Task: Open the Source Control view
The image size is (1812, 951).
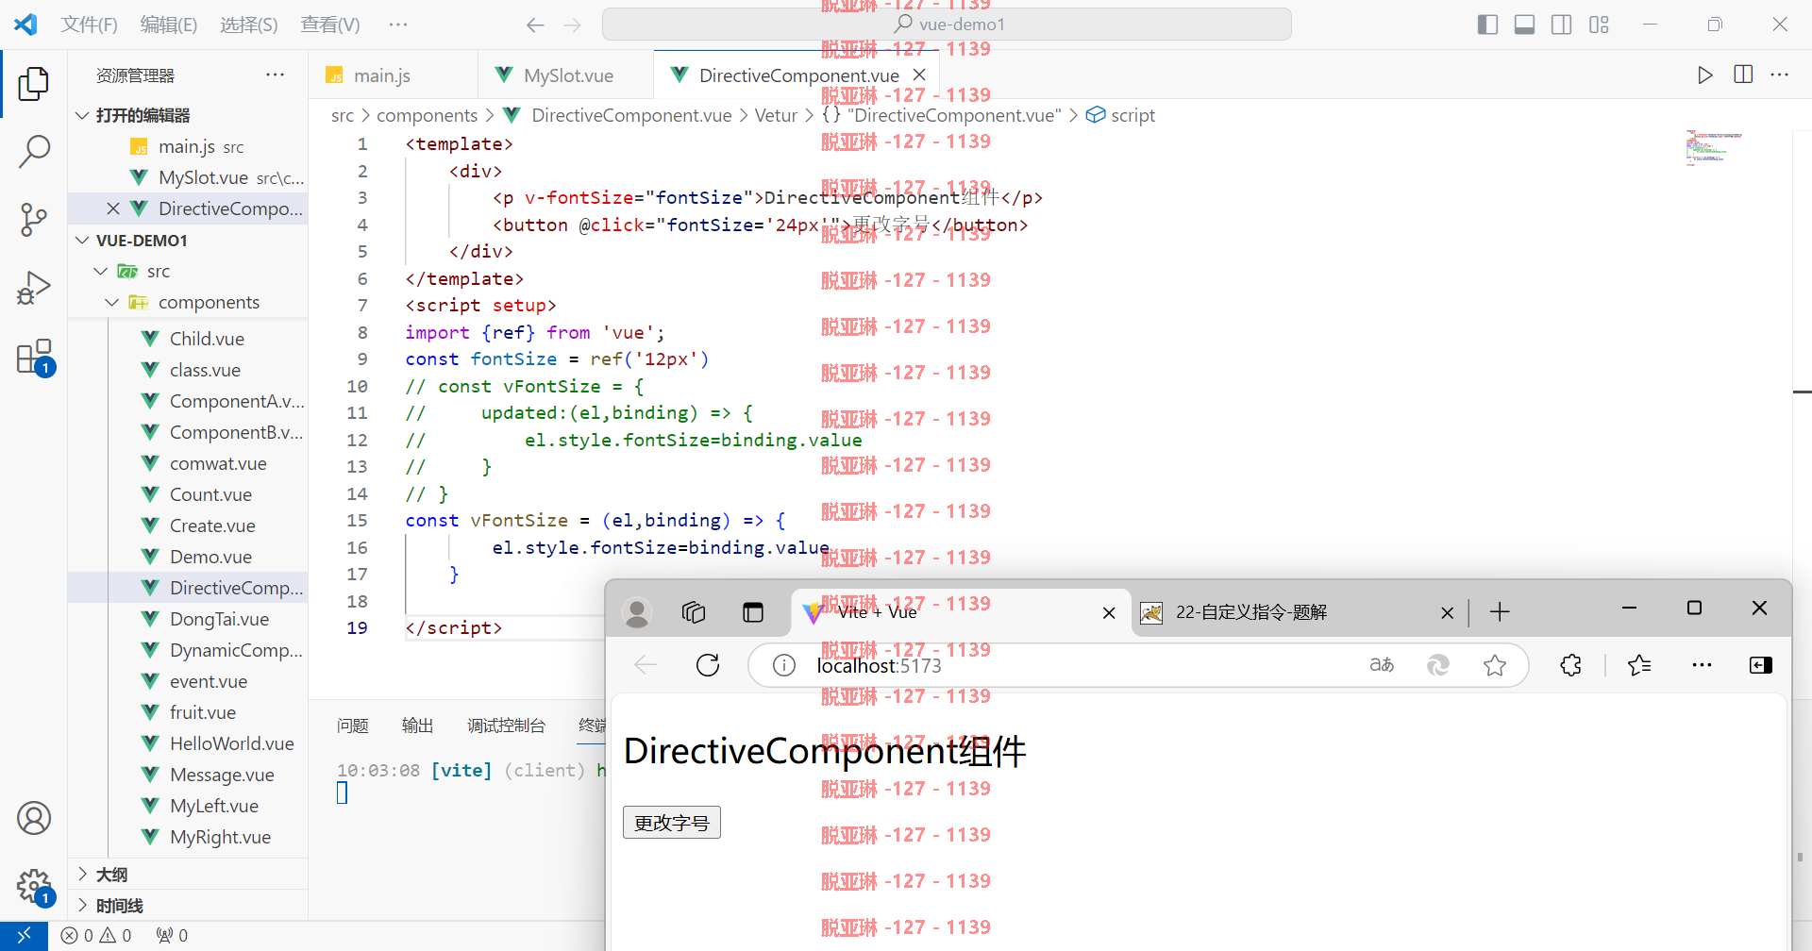Action: click(34, 220)
